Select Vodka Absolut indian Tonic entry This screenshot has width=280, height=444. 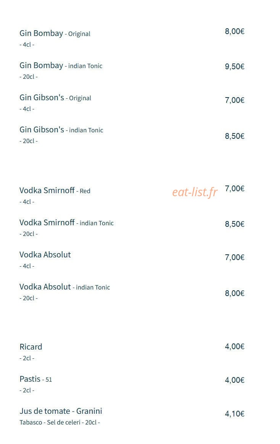pyautogui.click(x=65, y=287)
